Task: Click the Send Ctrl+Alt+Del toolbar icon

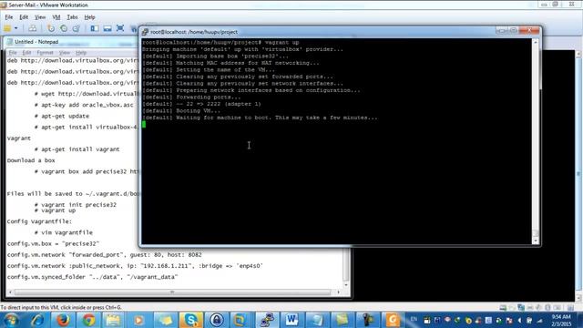Action: (33, 28)
